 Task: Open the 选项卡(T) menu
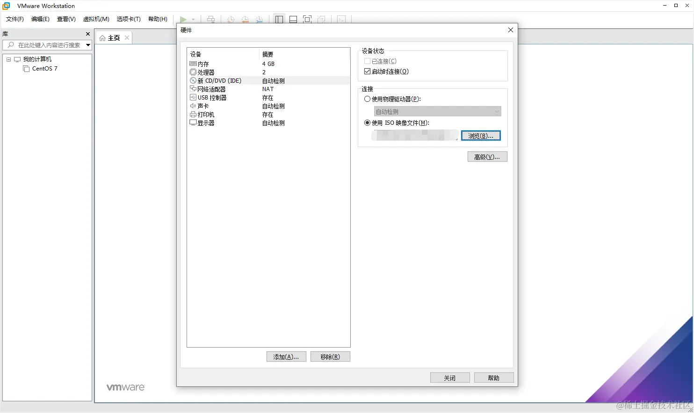point(129,19)
